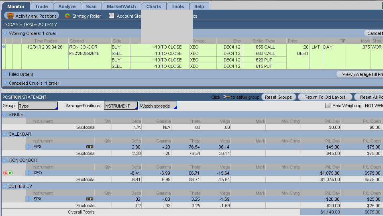Screen dimensions: 383x216
Task: Click the Reset Groups button
Action: [279, 97]
